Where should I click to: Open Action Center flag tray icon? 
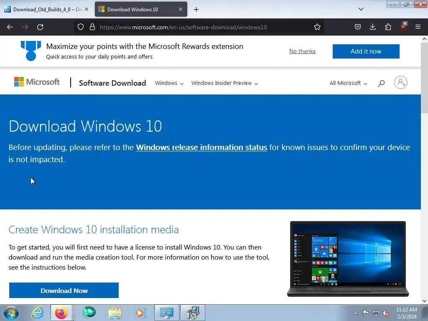[x=365, y=313]
